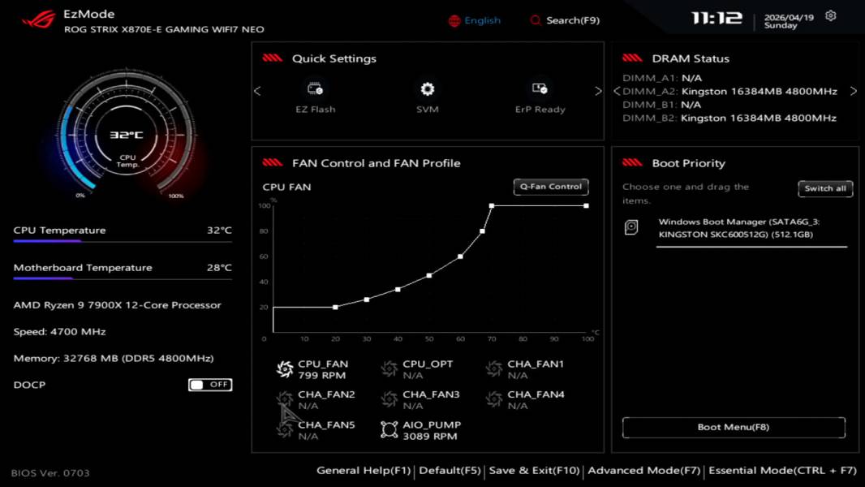Click the Switch all button

click(x=824, y=188)
